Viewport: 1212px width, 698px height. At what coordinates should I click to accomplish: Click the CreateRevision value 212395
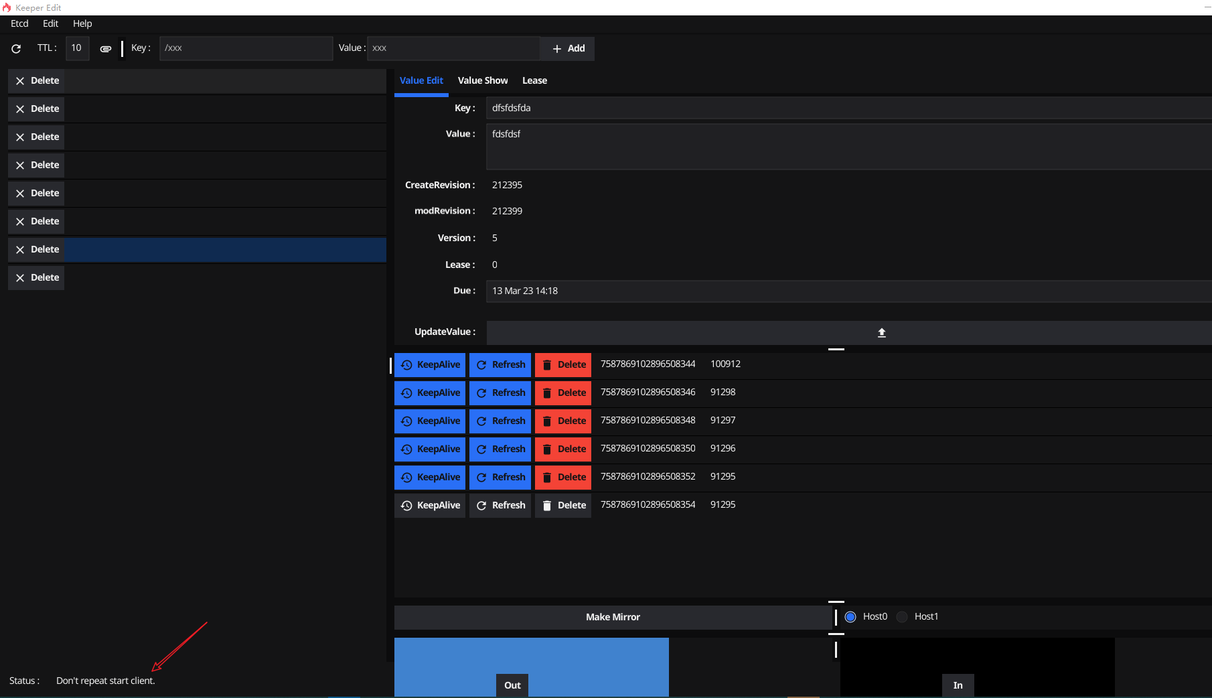pos(507,186)
